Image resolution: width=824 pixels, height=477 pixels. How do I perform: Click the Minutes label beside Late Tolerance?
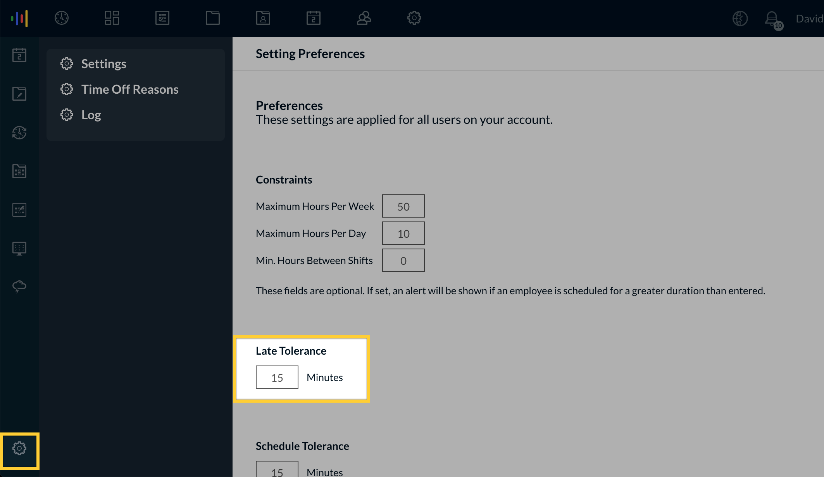[x=324, y=377]
